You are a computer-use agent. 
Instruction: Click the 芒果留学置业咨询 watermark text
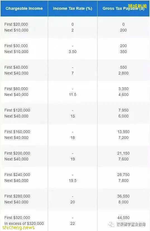point(131,224)
